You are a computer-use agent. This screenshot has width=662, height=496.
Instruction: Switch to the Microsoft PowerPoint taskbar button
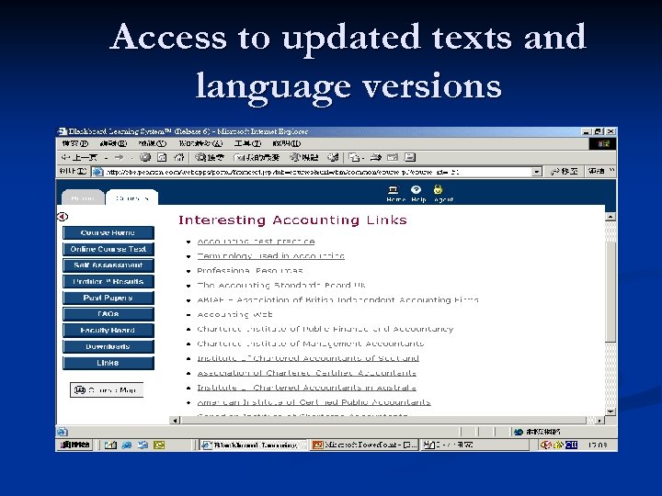[x=364, y=445]
